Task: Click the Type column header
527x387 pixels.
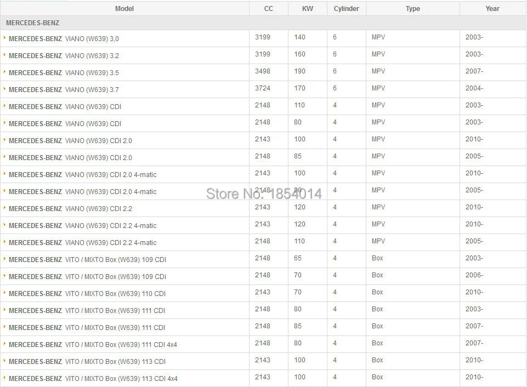Action: click(x=413, y=9)
